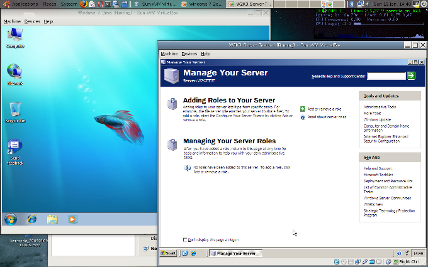The image size is (428, 267).
Task: Click VirtualBox USB devices status icon
Action: [364, 262]
